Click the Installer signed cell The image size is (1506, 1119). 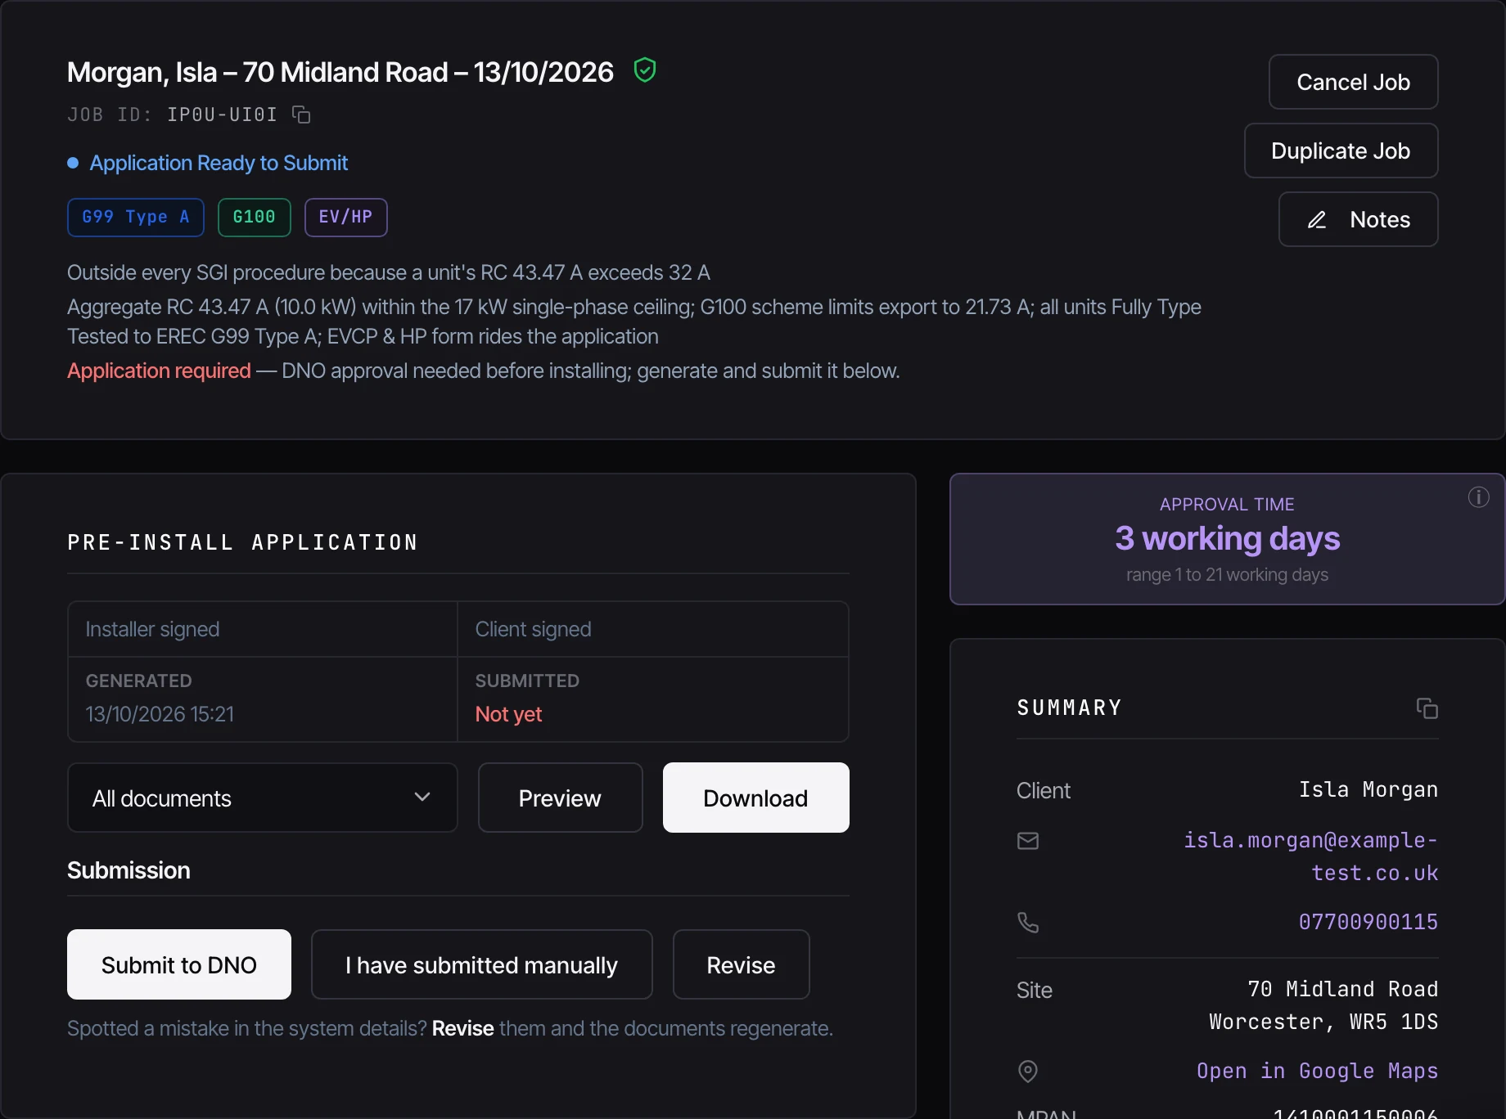[x=262, y=629]
